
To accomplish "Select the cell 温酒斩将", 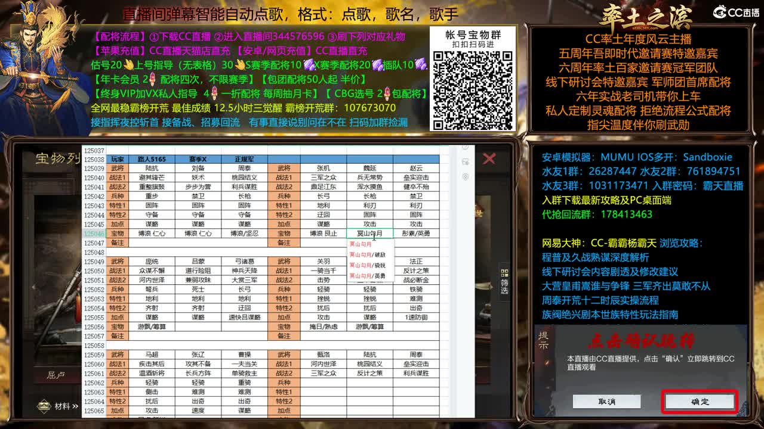I will click(152, 374).
